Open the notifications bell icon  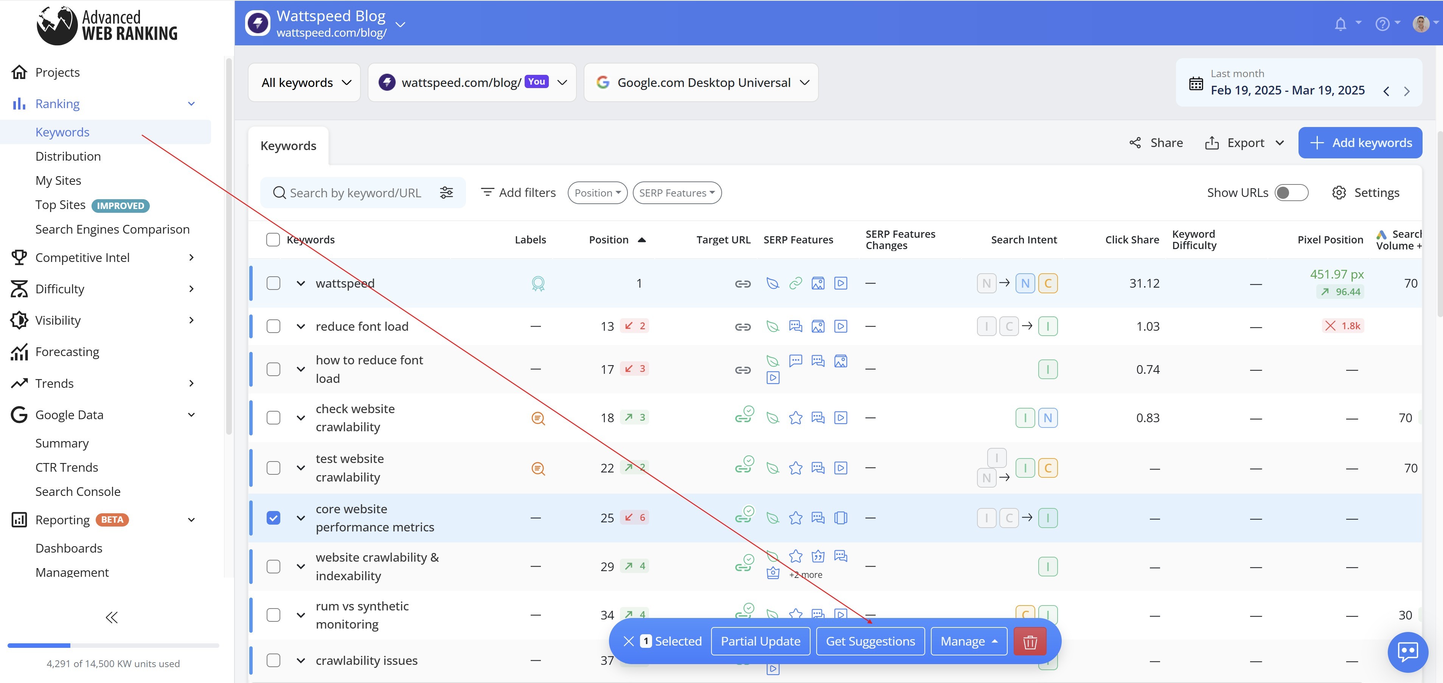[x=1340, y=24]
